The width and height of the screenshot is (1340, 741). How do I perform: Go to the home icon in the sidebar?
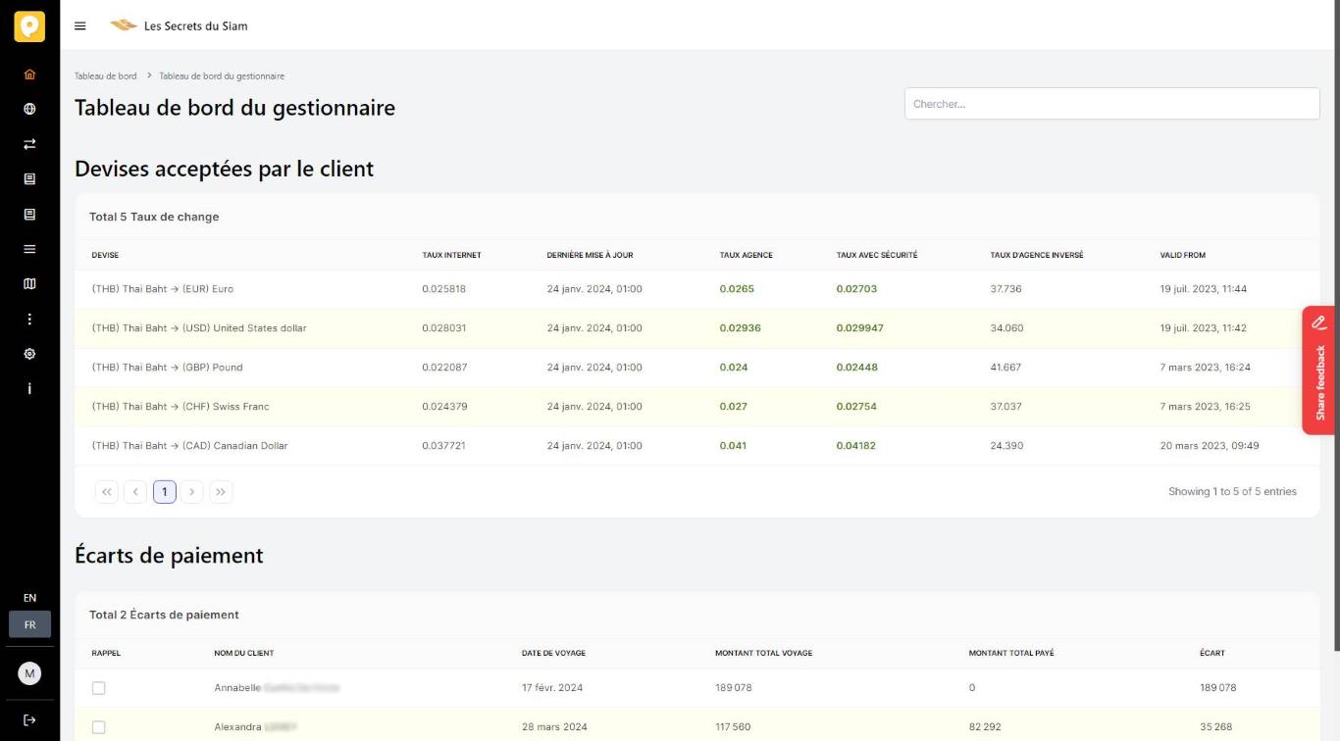coord(29,74)
